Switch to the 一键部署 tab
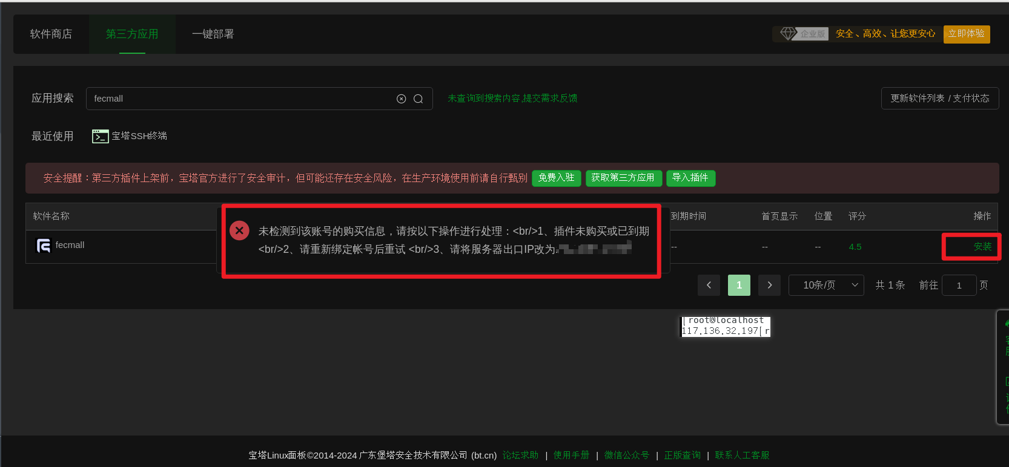Screen dimensions: 1009x467 (x=213, y=34)
